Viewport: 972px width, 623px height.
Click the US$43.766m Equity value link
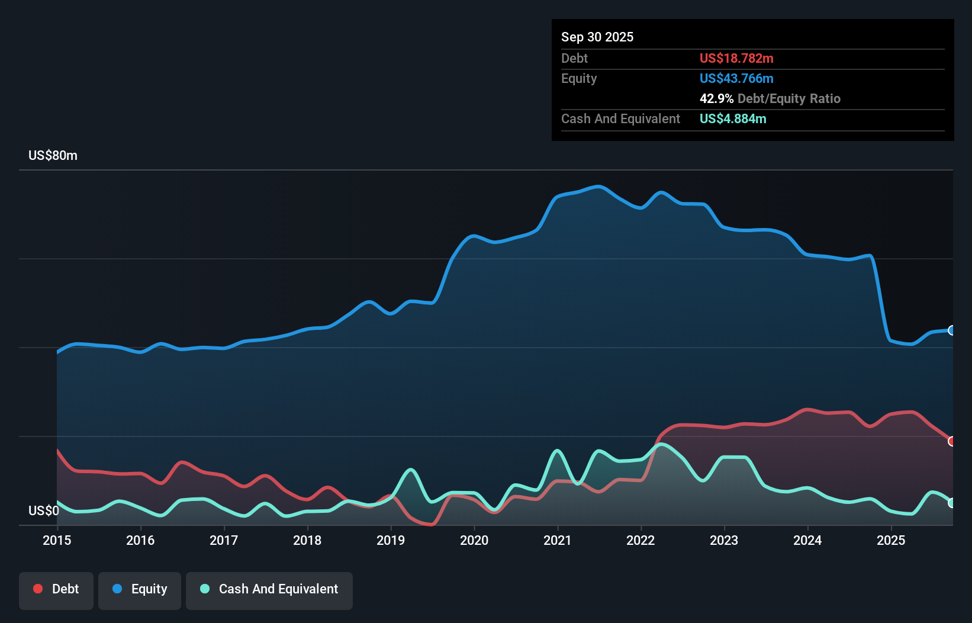pos(736,78)
